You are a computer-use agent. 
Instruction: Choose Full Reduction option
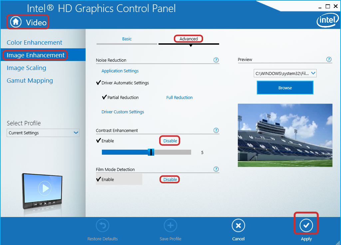click(179, 98)
